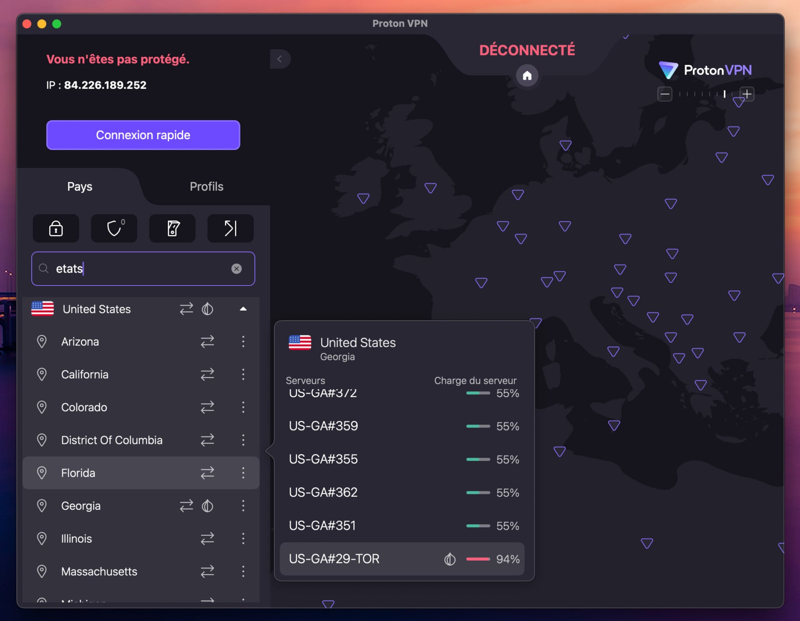Select server US-GA#355
Screen dimensions: 800x621
(402, 459)
